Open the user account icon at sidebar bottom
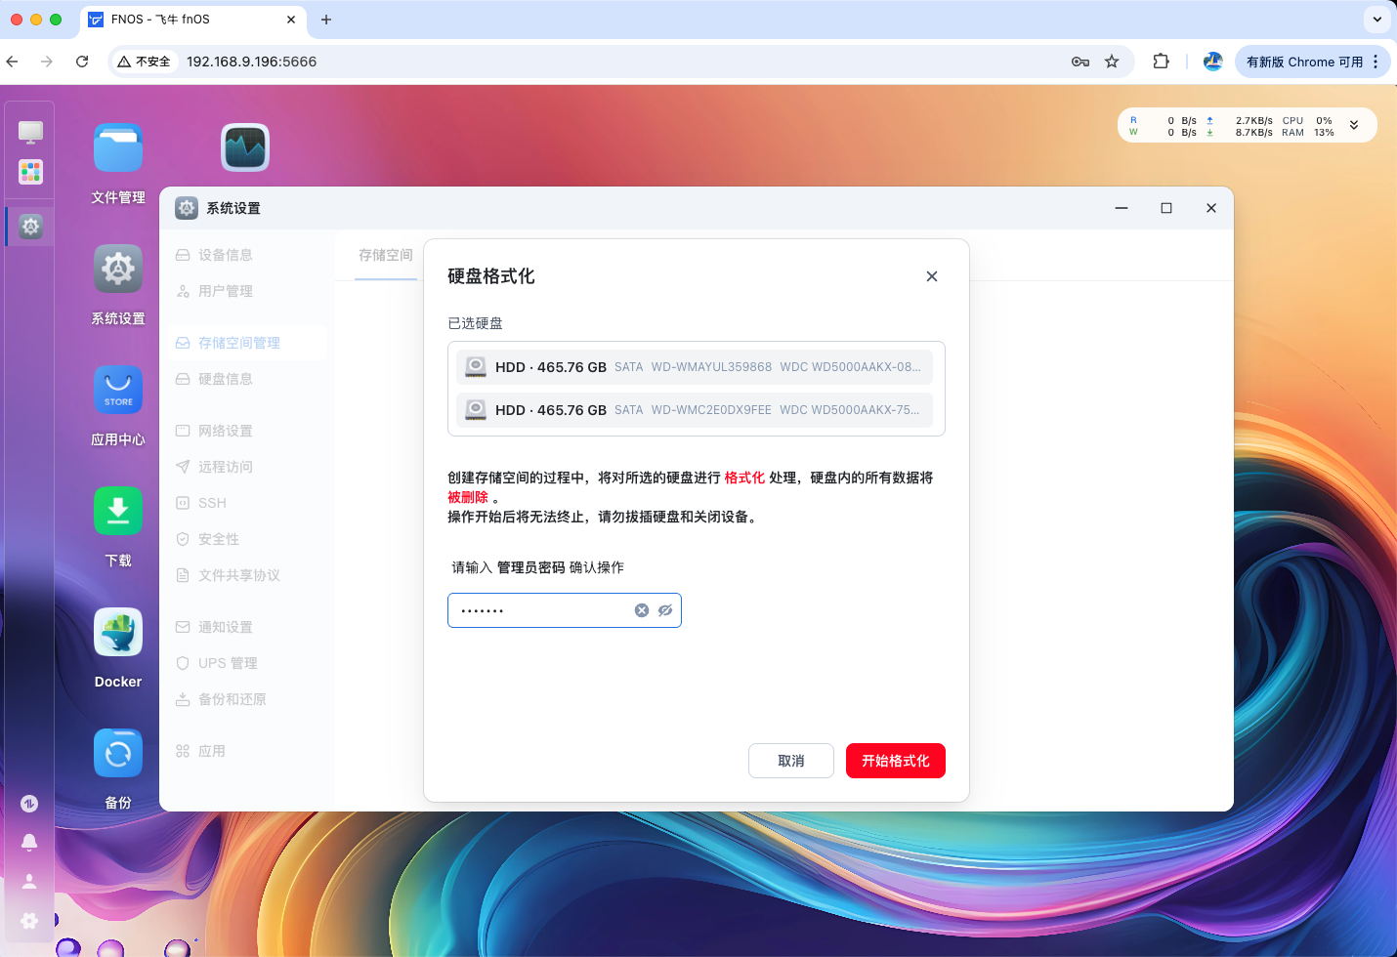 (x=29, y=881)
